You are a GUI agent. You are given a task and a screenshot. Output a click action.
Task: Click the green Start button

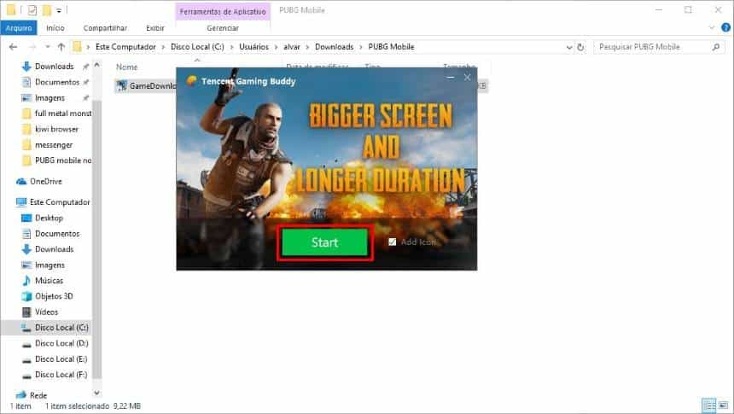(x=325, y=242)
